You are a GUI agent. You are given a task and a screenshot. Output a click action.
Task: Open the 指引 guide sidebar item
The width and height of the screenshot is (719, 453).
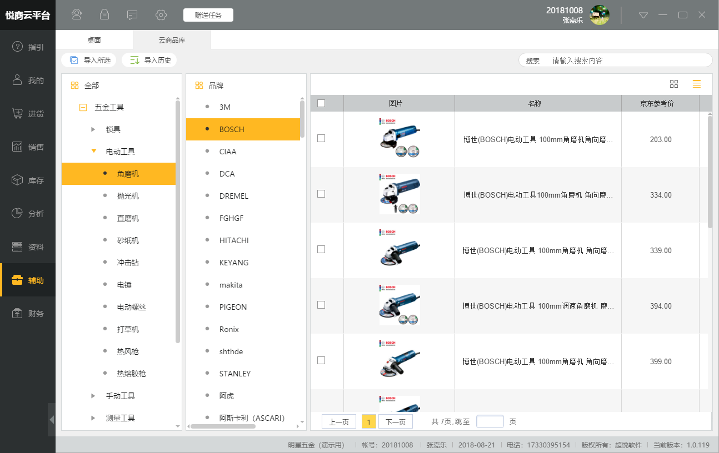tap(28, 47)
